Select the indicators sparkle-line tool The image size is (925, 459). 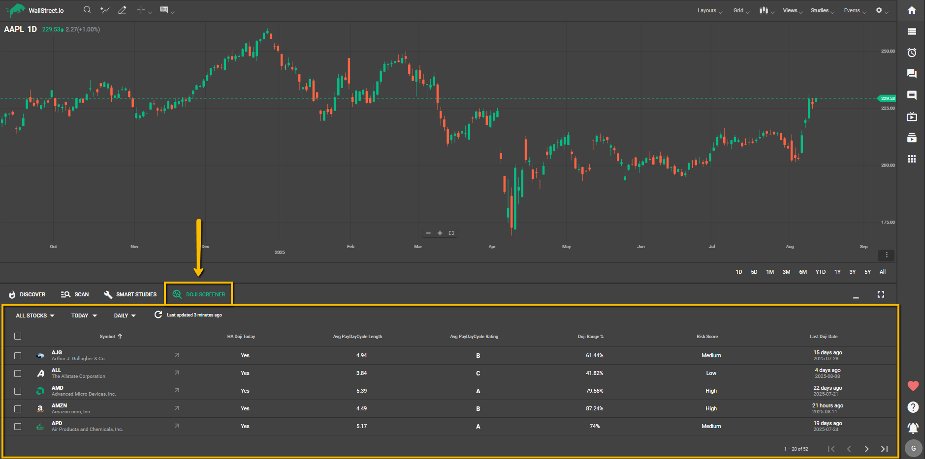pyautogui.click(x=105, y=10)
